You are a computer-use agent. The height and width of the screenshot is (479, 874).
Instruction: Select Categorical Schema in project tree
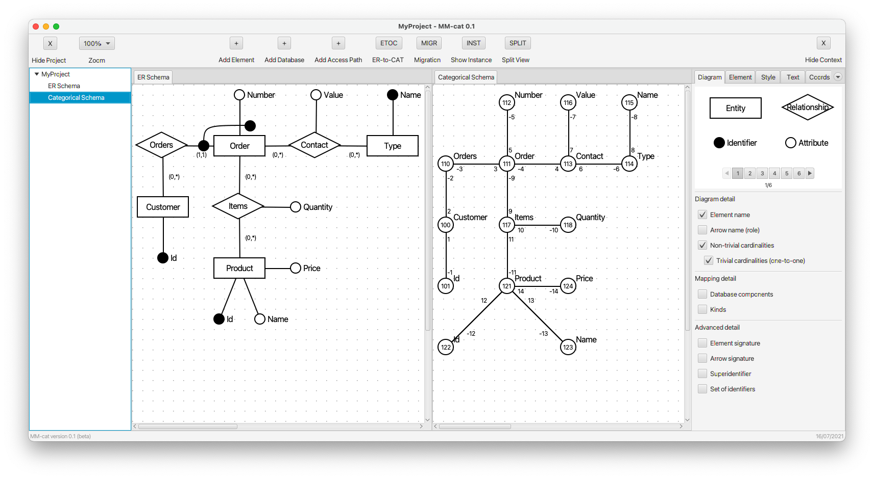click(x=80, y=97)
